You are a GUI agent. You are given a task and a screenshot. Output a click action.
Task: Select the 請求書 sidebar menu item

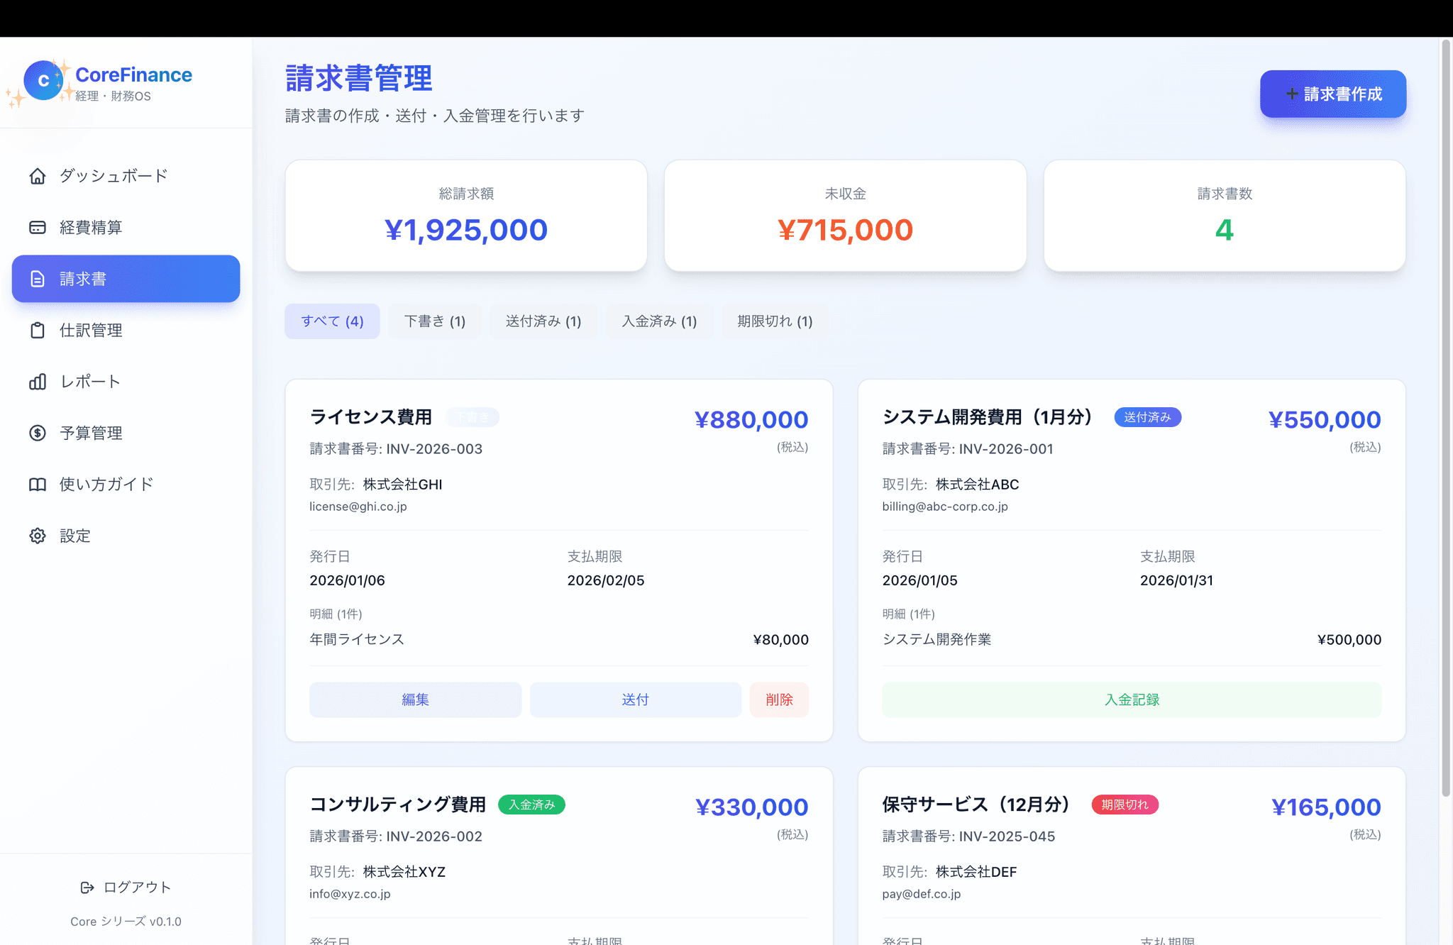[x=126, y=279]
